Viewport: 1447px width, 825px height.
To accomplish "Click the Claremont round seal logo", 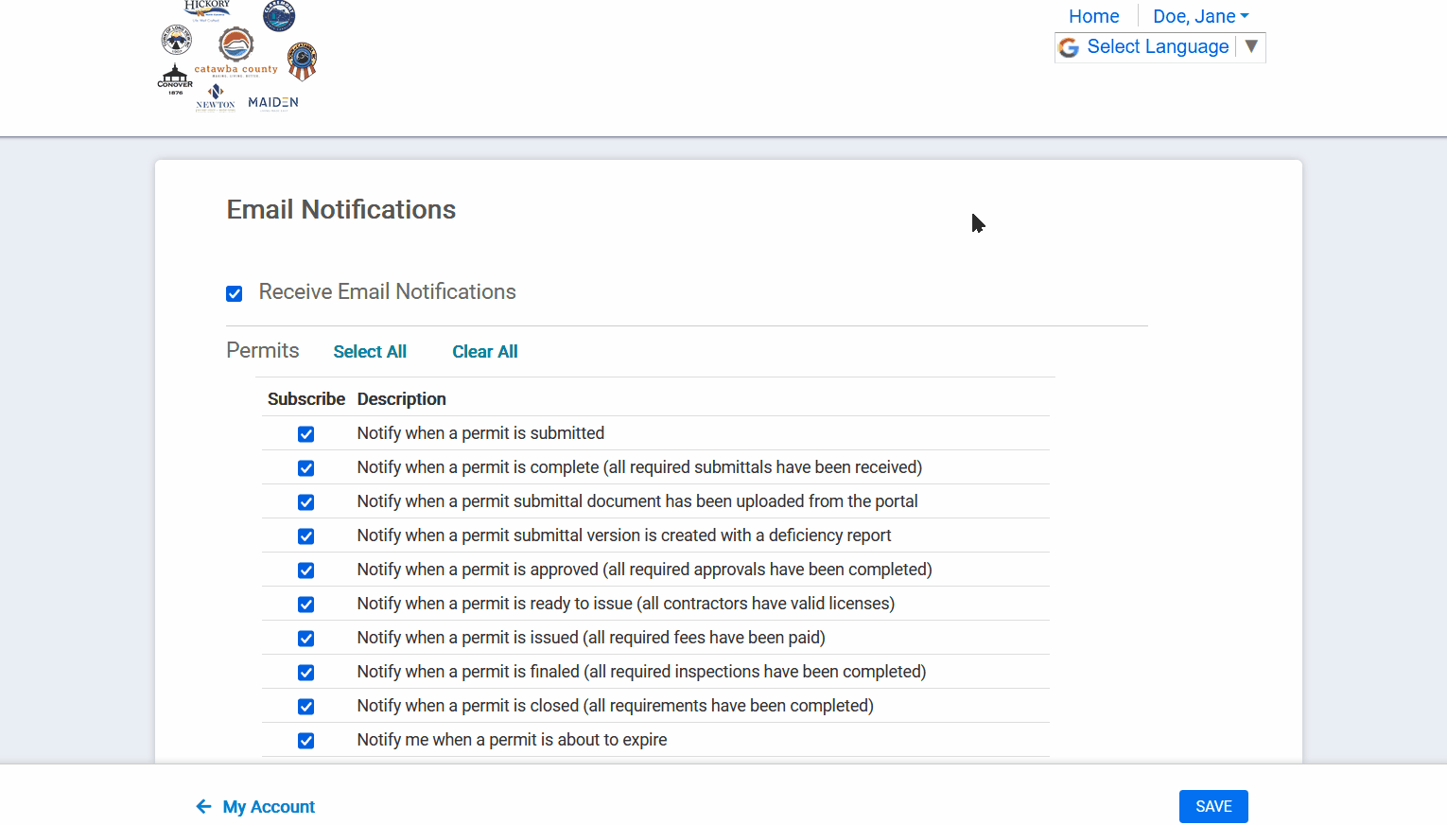I will (279, 15).
